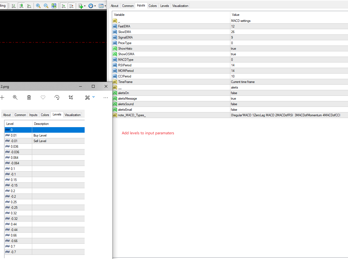This screenshot has height=259, width=348.
Task: Toggle chart auto scroll button
Action: [x=64, y=6]
